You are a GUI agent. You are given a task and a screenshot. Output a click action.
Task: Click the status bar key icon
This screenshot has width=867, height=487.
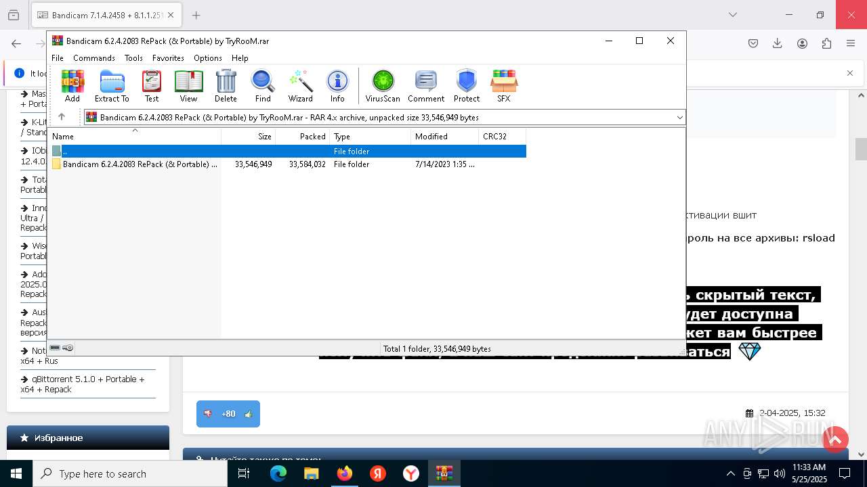tap(68, 348)
